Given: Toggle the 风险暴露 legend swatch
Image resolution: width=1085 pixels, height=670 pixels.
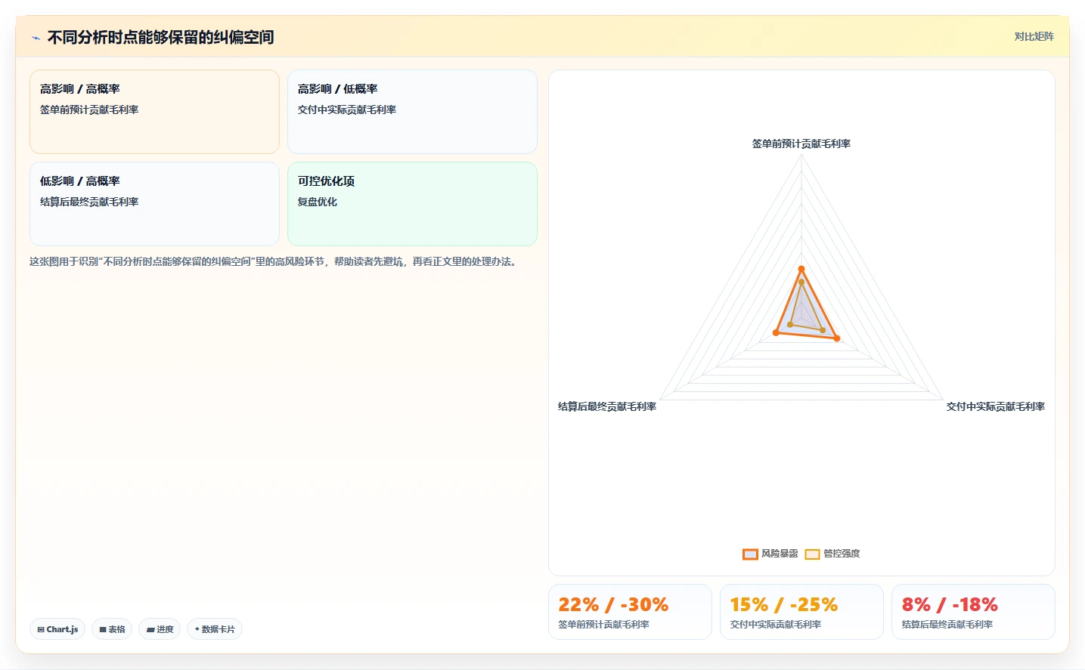Looking at the screenshot, I should coord(750,554).
